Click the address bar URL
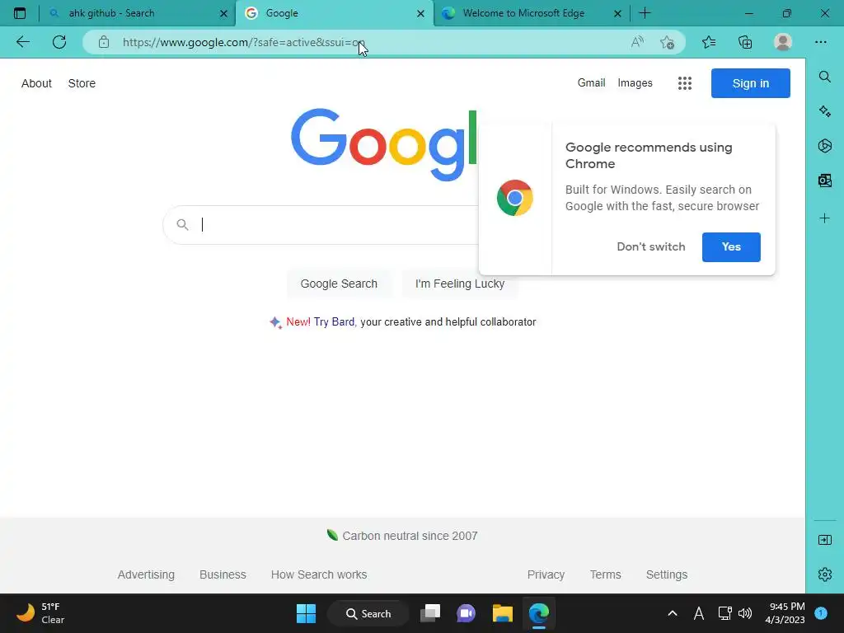Image resolution: width=844 pixels, height=633 pixels. (x=244, y=42)
